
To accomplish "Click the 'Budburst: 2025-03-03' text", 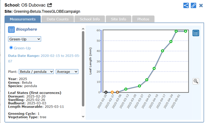I will pyautogui.click(x=27, y=103).
